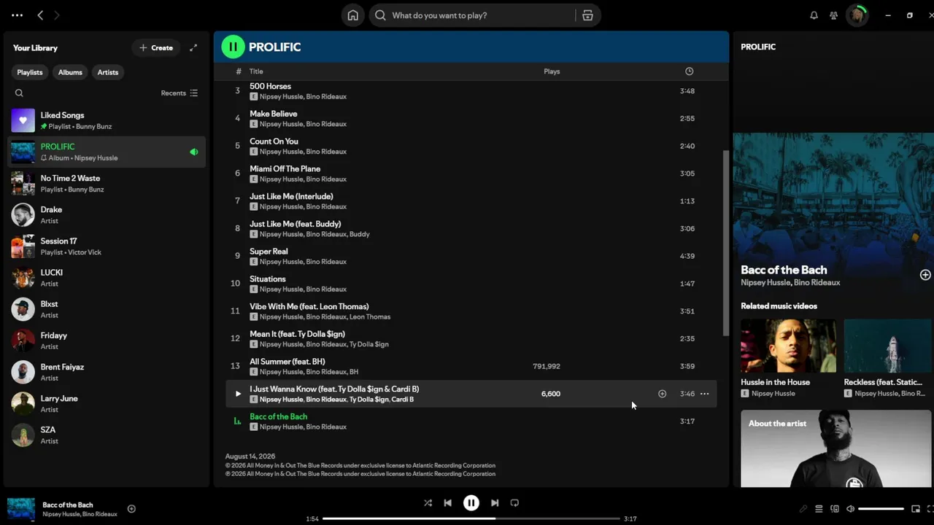Open the user profile avatar menu

tap(857, 15)
